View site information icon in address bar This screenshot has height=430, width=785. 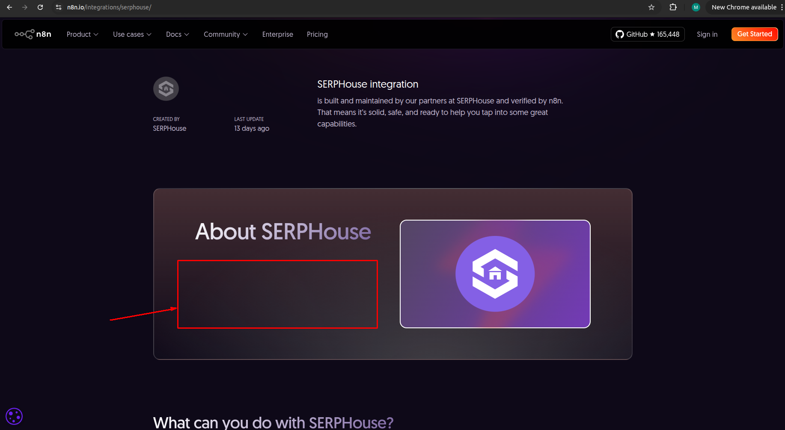[59, 7]
